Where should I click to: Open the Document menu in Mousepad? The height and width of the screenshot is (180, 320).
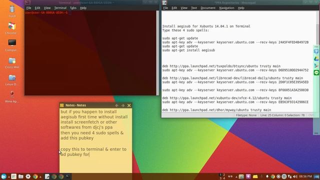pyautogui.click(x=208, y=8)
